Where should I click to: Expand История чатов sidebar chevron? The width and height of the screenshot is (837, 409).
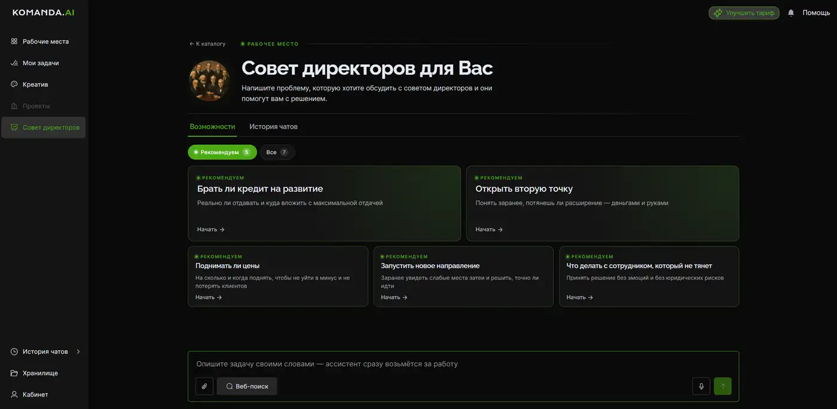point(78,352)
